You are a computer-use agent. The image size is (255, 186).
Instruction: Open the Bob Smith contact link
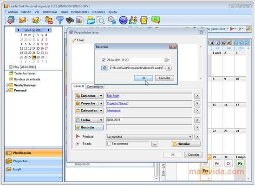[x=113, y=96]
